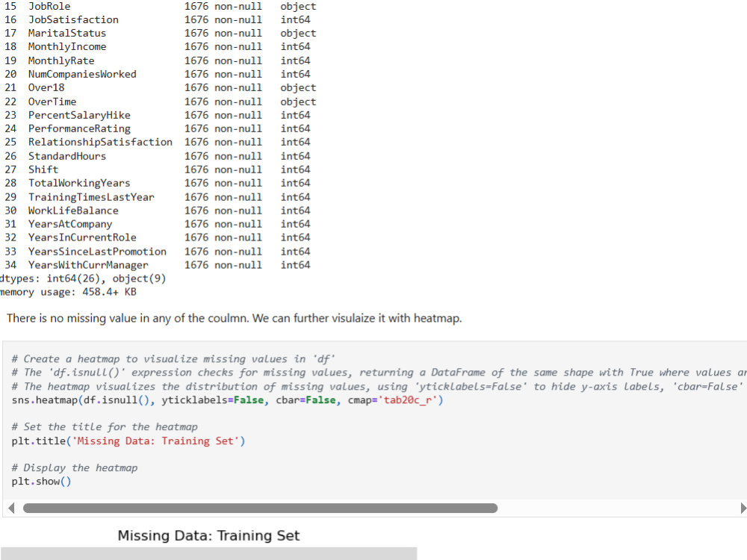Click the 'JobRole' column name
This screenshot has height=560, width=747.
49,6
